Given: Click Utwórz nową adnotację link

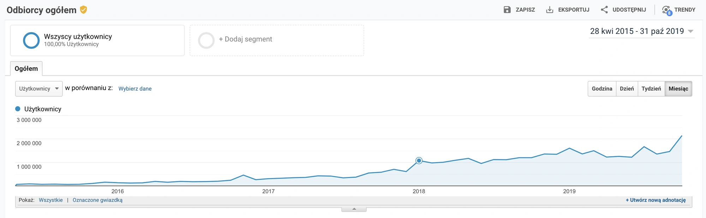Looking at the screenshot, I should [656, 200].
